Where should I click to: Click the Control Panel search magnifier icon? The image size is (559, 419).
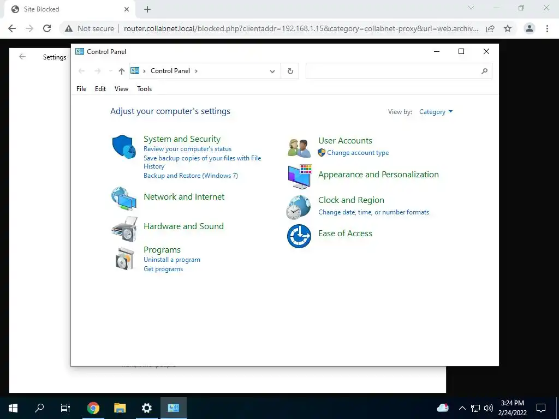pyautogui.click(x=484, y=71)
